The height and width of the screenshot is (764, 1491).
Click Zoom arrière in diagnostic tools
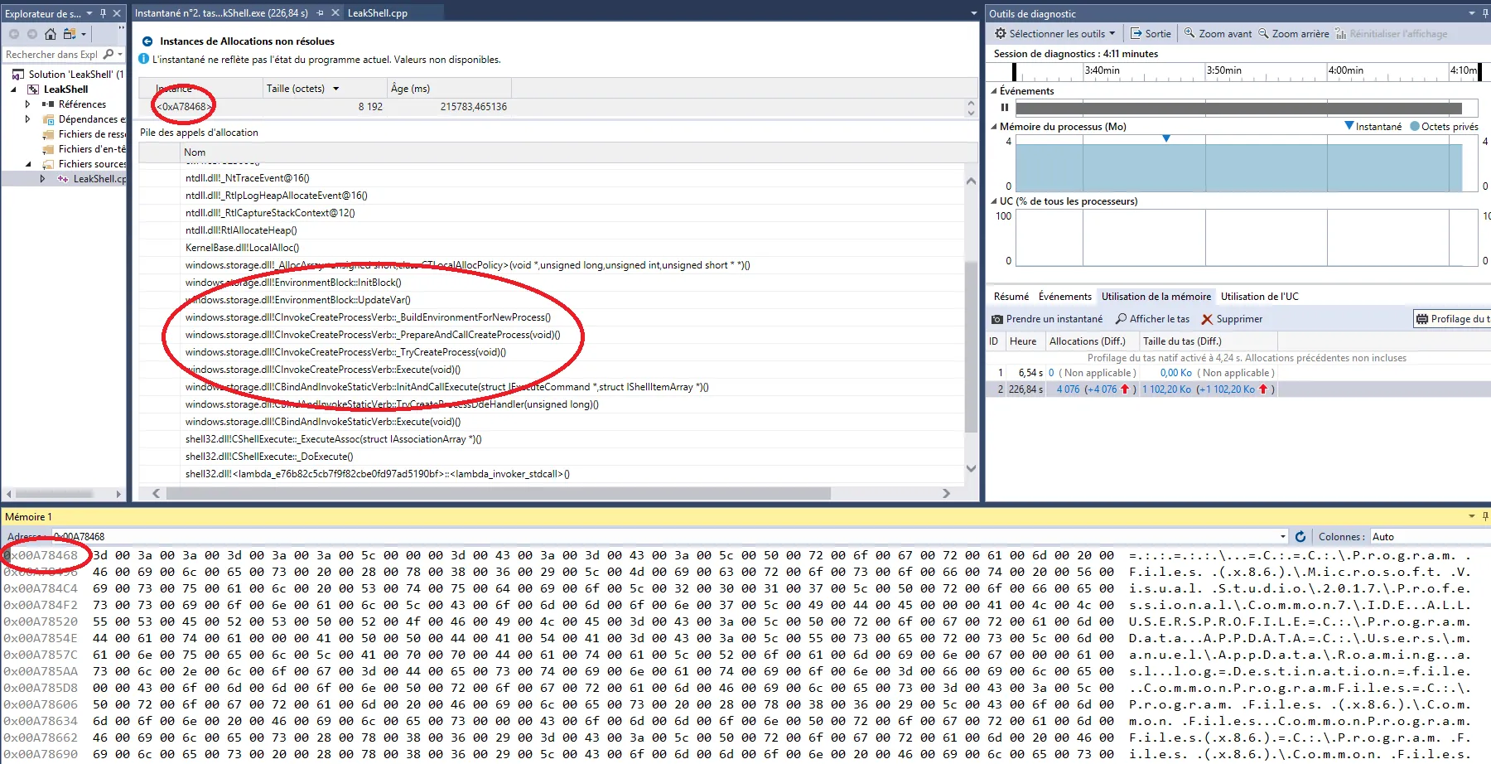[1294, 34]
